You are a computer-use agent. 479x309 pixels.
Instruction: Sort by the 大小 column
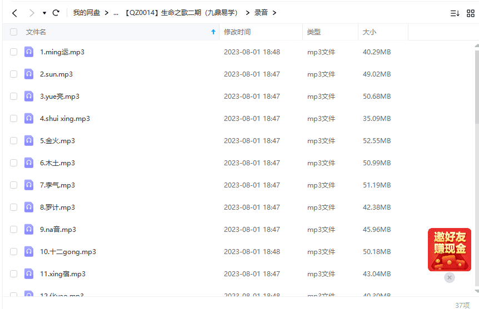click(x=369, y=32)
